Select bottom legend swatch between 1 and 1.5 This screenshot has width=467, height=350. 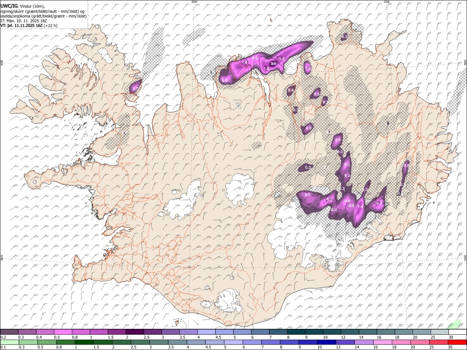(84, 342)
